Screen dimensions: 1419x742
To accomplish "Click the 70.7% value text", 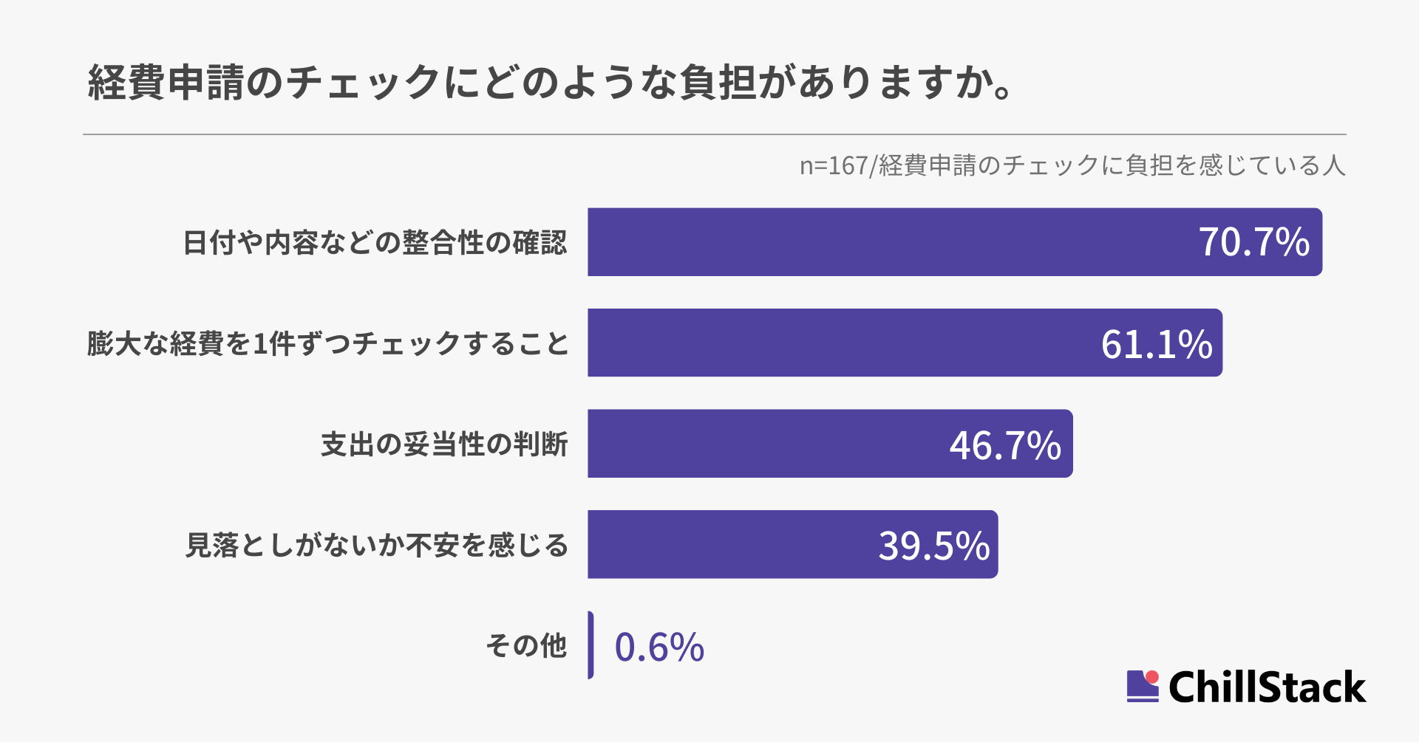I will (x=1253, y=242).
